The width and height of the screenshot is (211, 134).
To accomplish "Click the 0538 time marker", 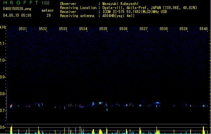I will pos(164,29).
